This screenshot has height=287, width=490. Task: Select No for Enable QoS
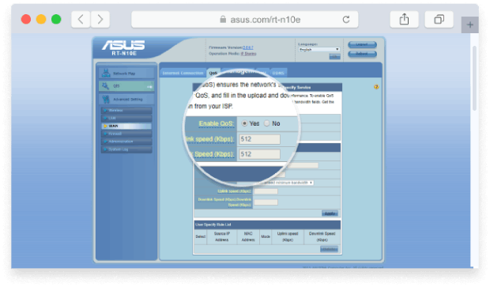(266, 123)
